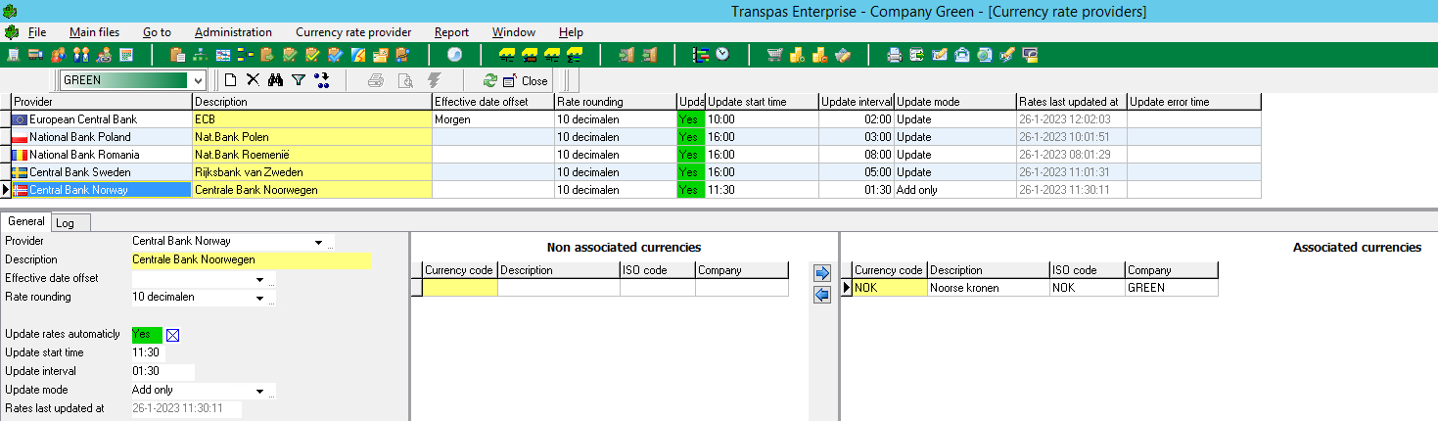Open the File menu

[37, 32]
